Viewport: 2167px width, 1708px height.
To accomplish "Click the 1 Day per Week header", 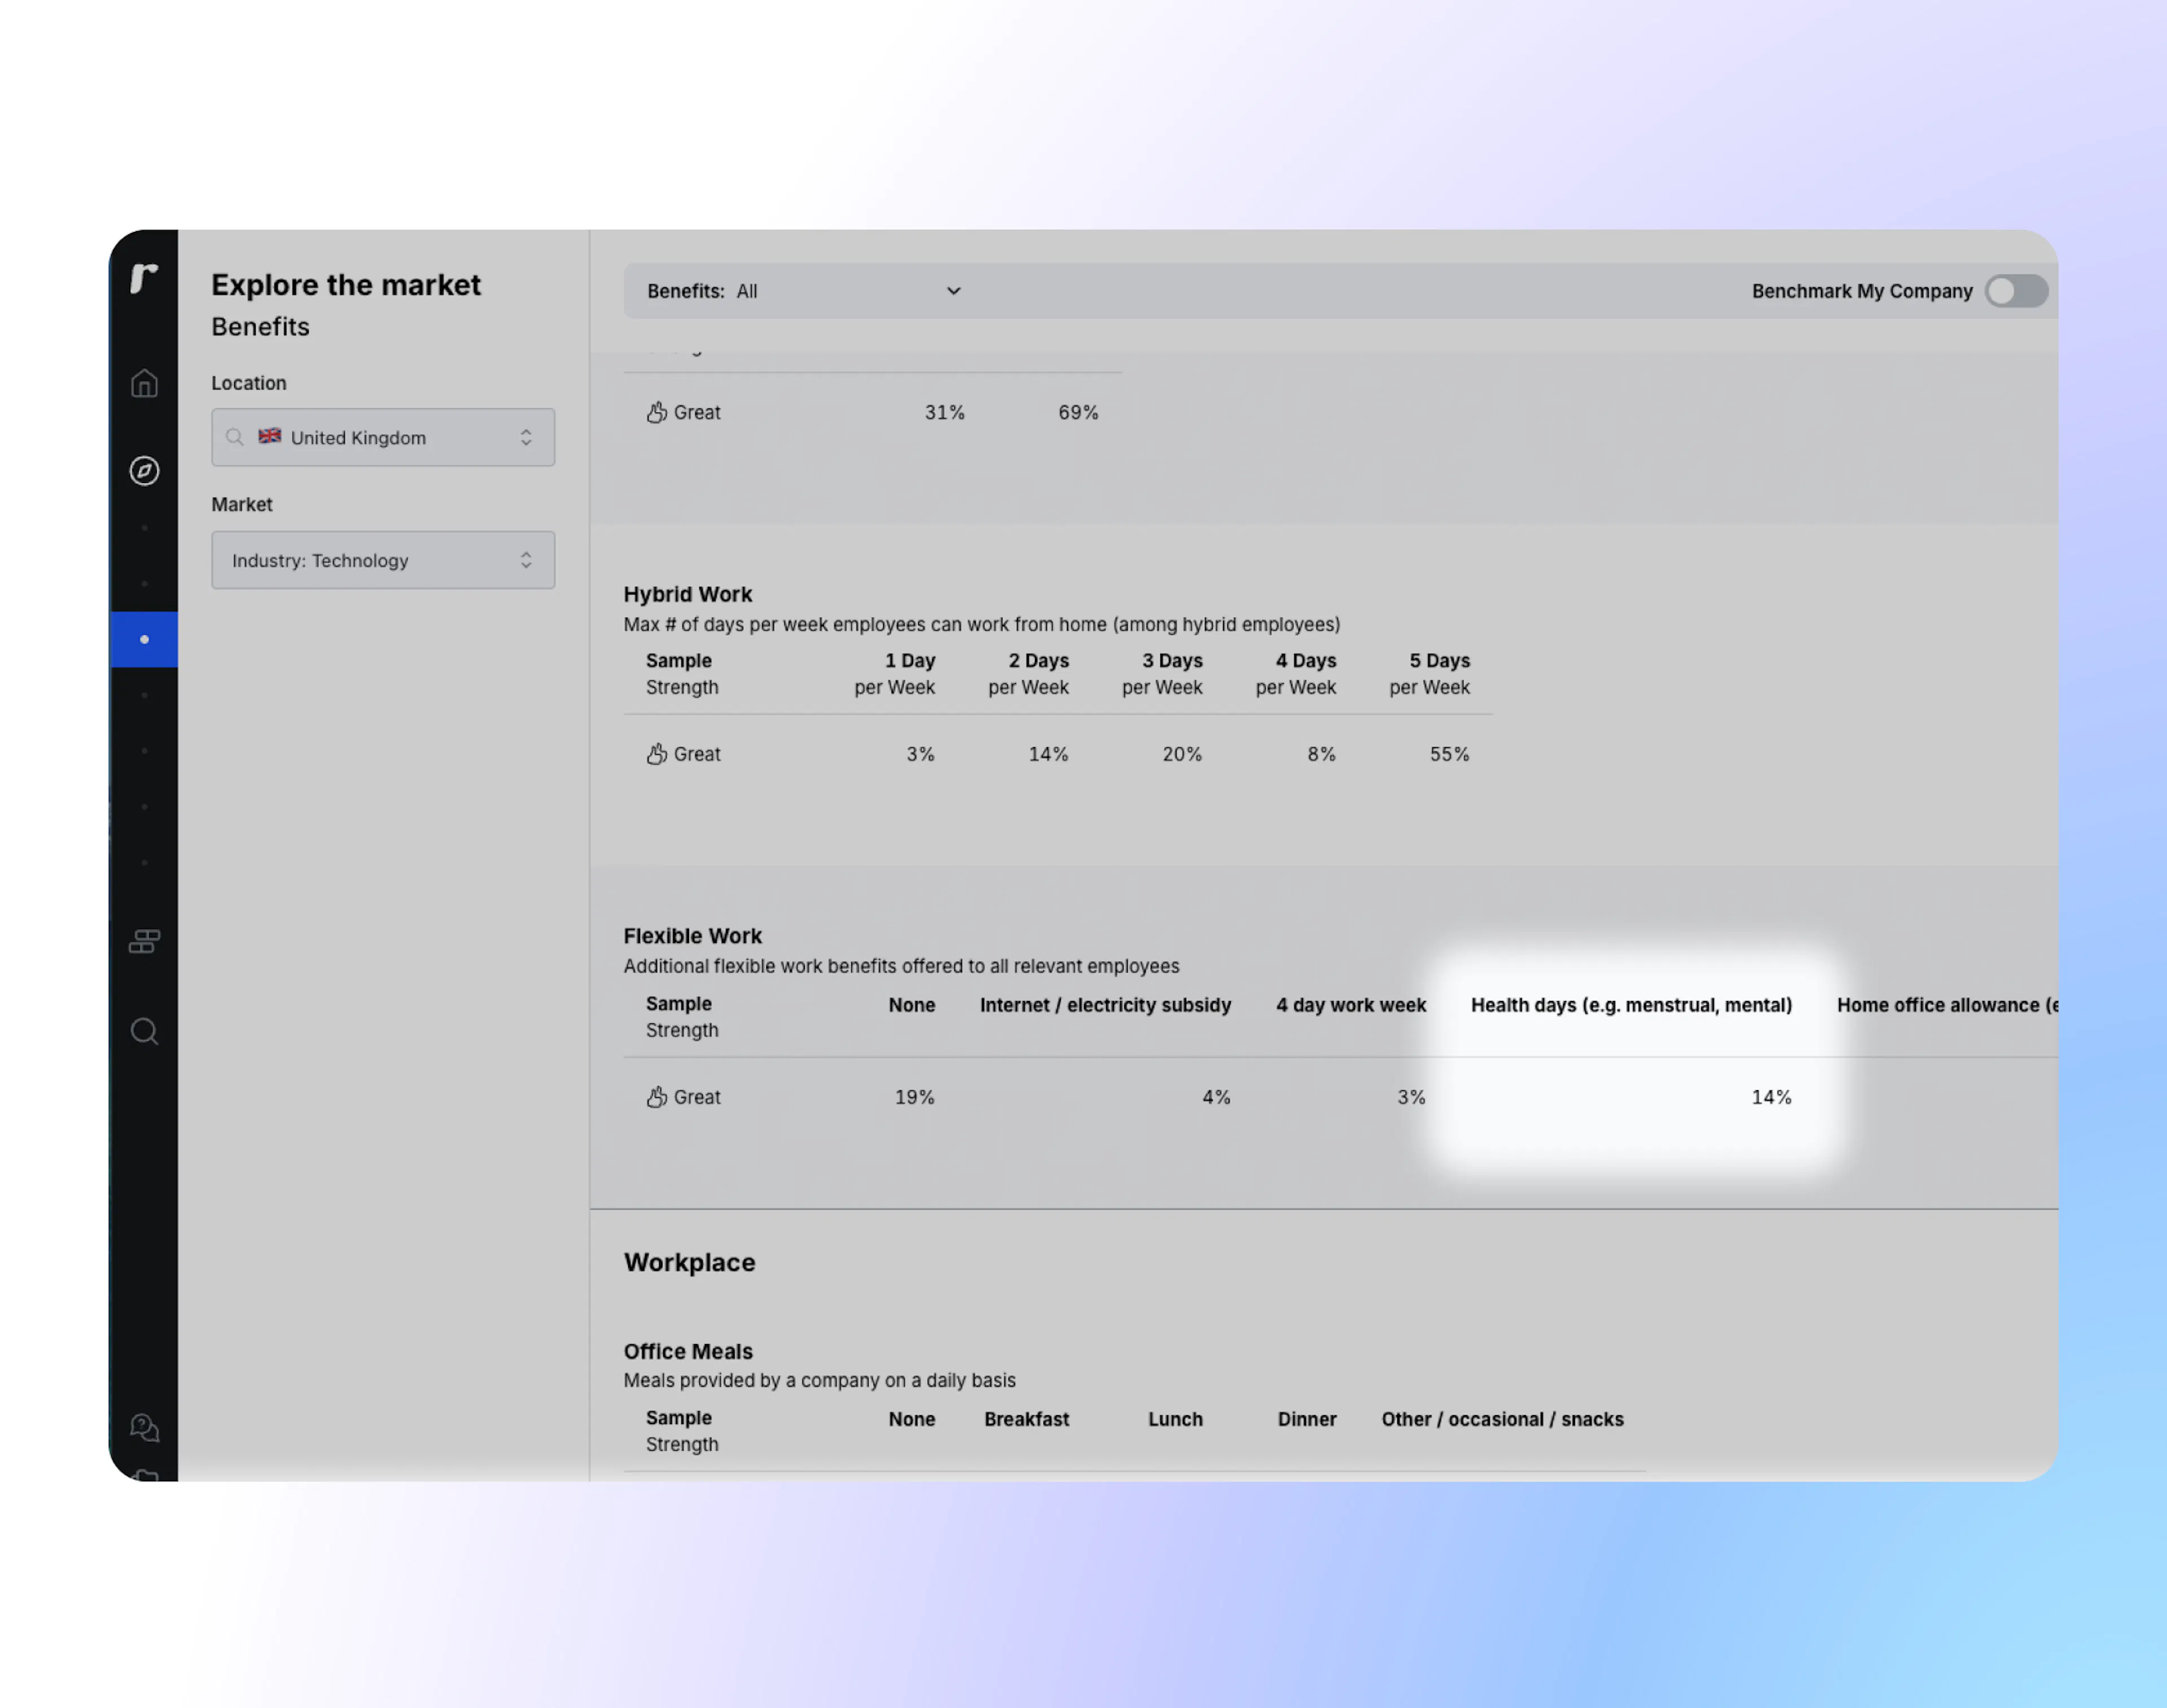I will pos(895,674).
